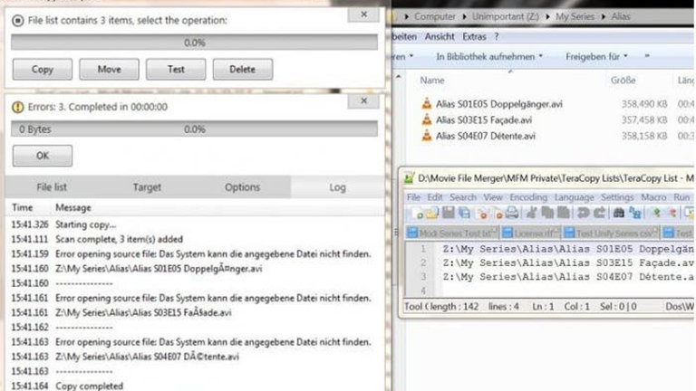
Task: Click VLC icon of Alias S04E07 Détente.avi
Action: click(428, 136)
